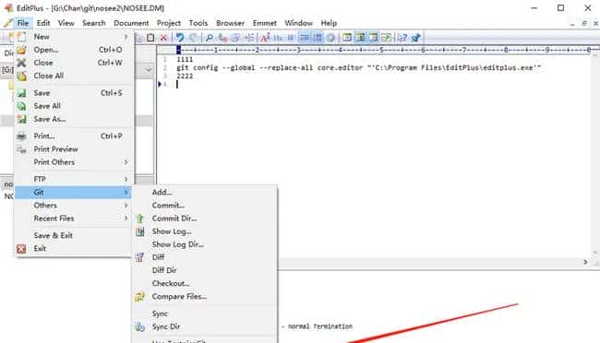The width and height of the screenshot is (600, 343).
Task: Toggle the Directory window toolbar icon
Action: point(347,38)
